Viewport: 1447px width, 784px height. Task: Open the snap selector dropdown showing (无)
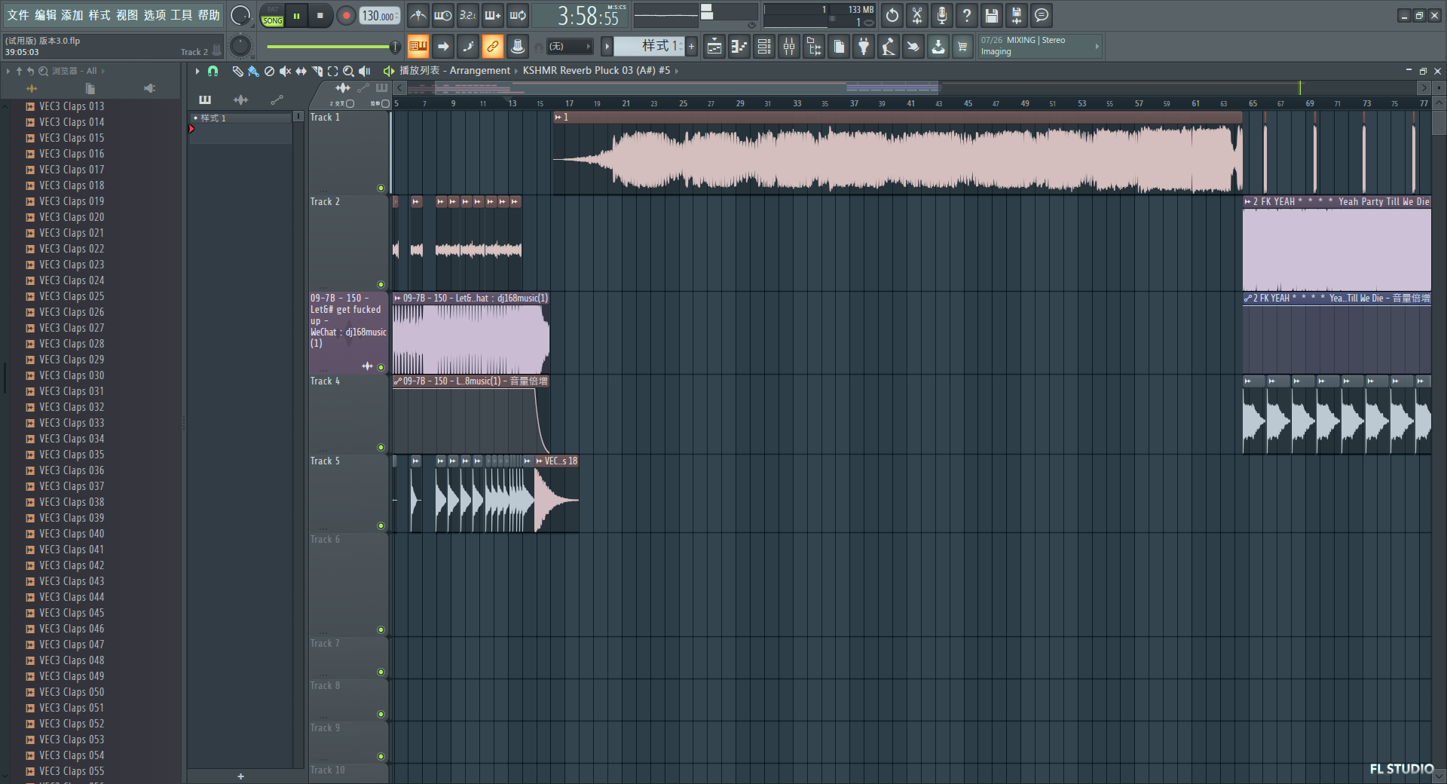click(x=569, y=47)
